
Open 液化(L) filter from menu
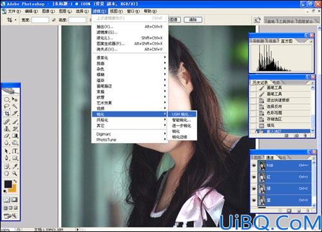tap(129, 38)
